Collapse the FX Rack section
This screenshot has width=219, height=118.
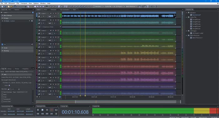(3, 18)
